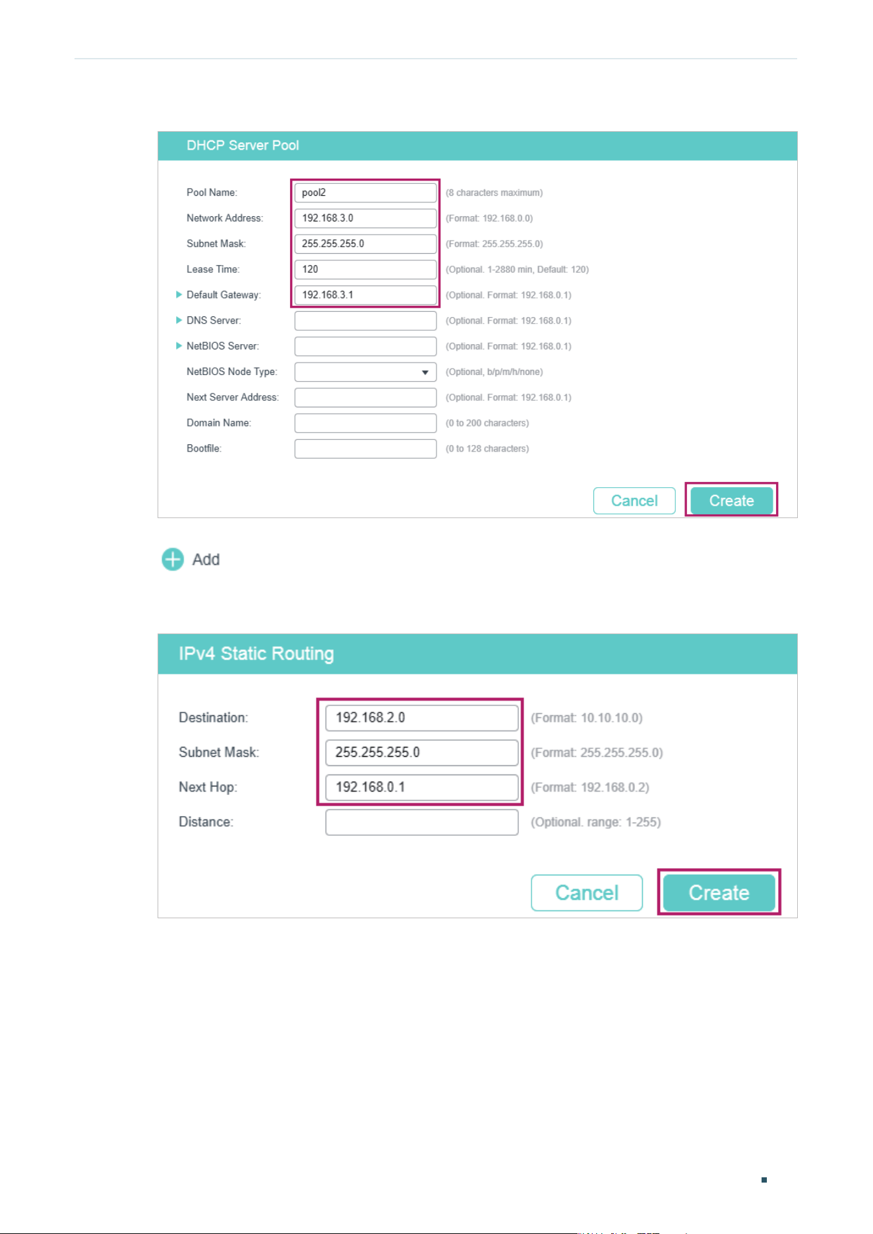Viewport: 873px width, 1234px height.
Task: Click Create in DHCP Server Pool
Action: pos(731,500)
